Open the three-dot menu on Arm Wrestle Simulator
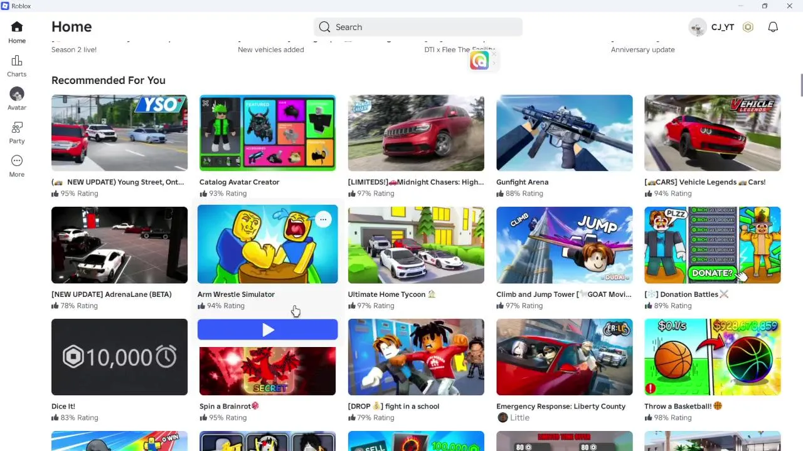Image resolution: width=803 pixels, height=451 pixels. (x=323, y=219)
